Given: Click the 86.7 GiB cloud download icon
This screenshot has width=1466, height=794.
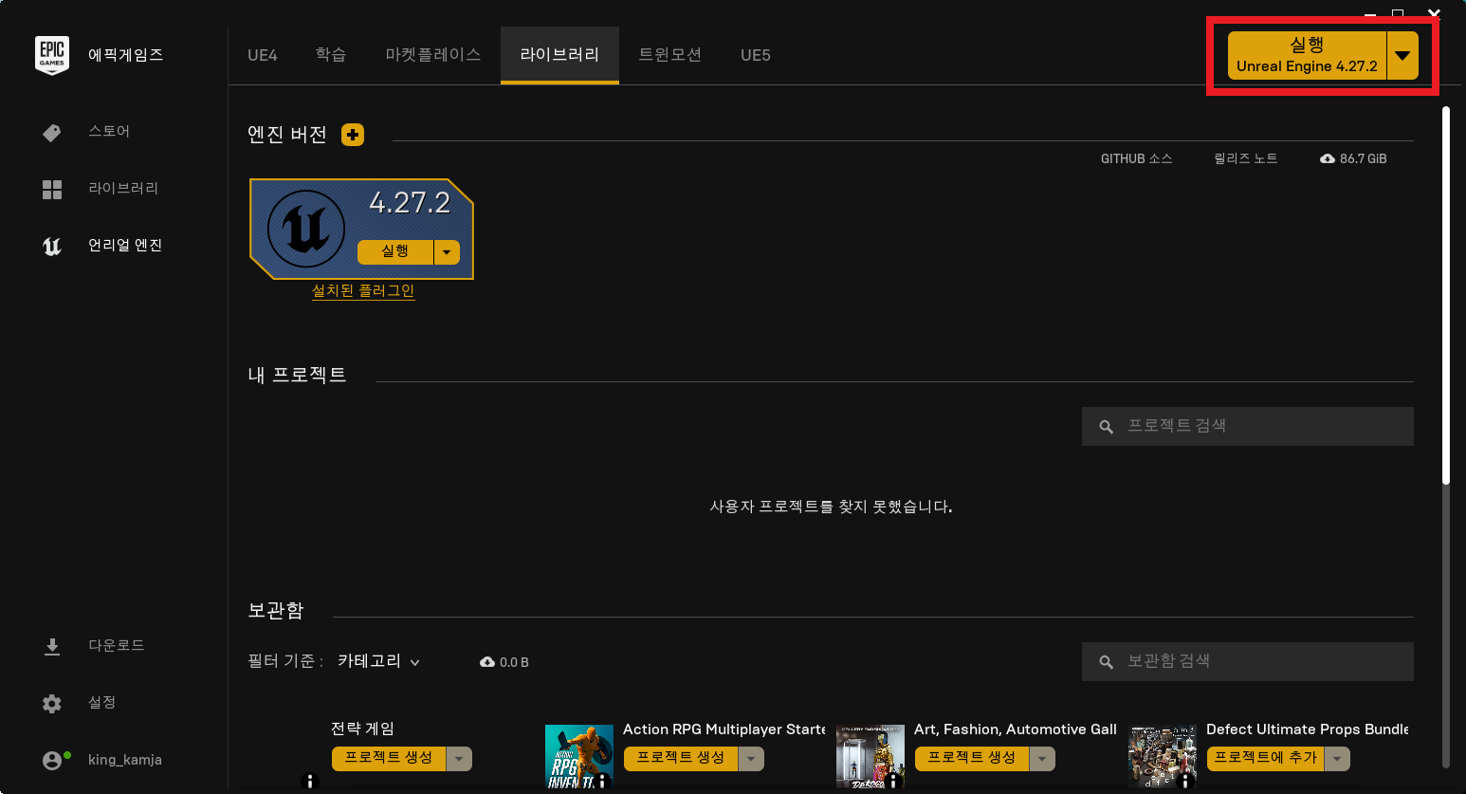Looking at the screenshot, I should 1328,158.
